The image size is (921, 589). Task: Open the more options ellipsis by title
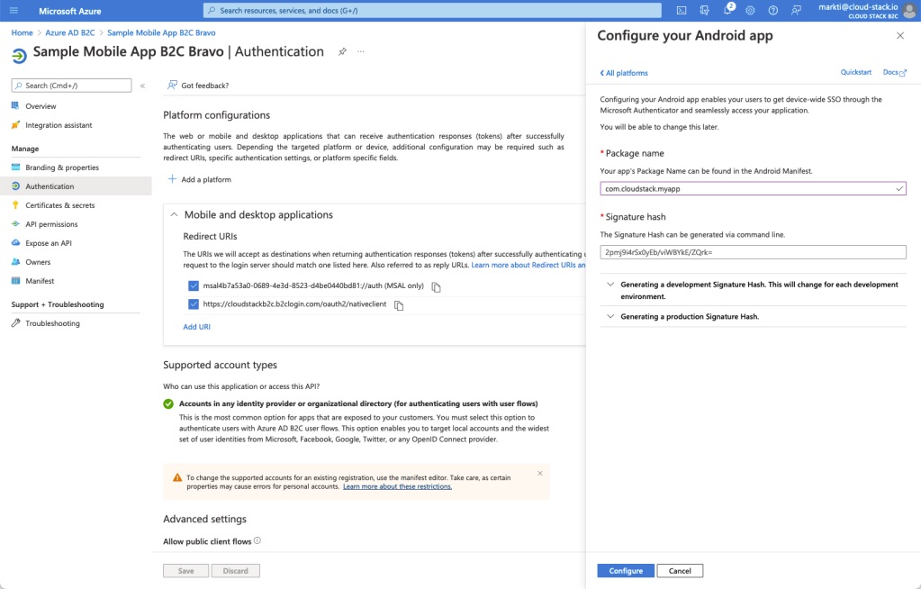pos(361,51)
